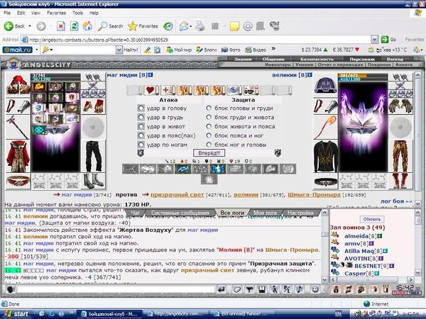Click the IE Home icon
426x319 pixels.
(87, 26)
